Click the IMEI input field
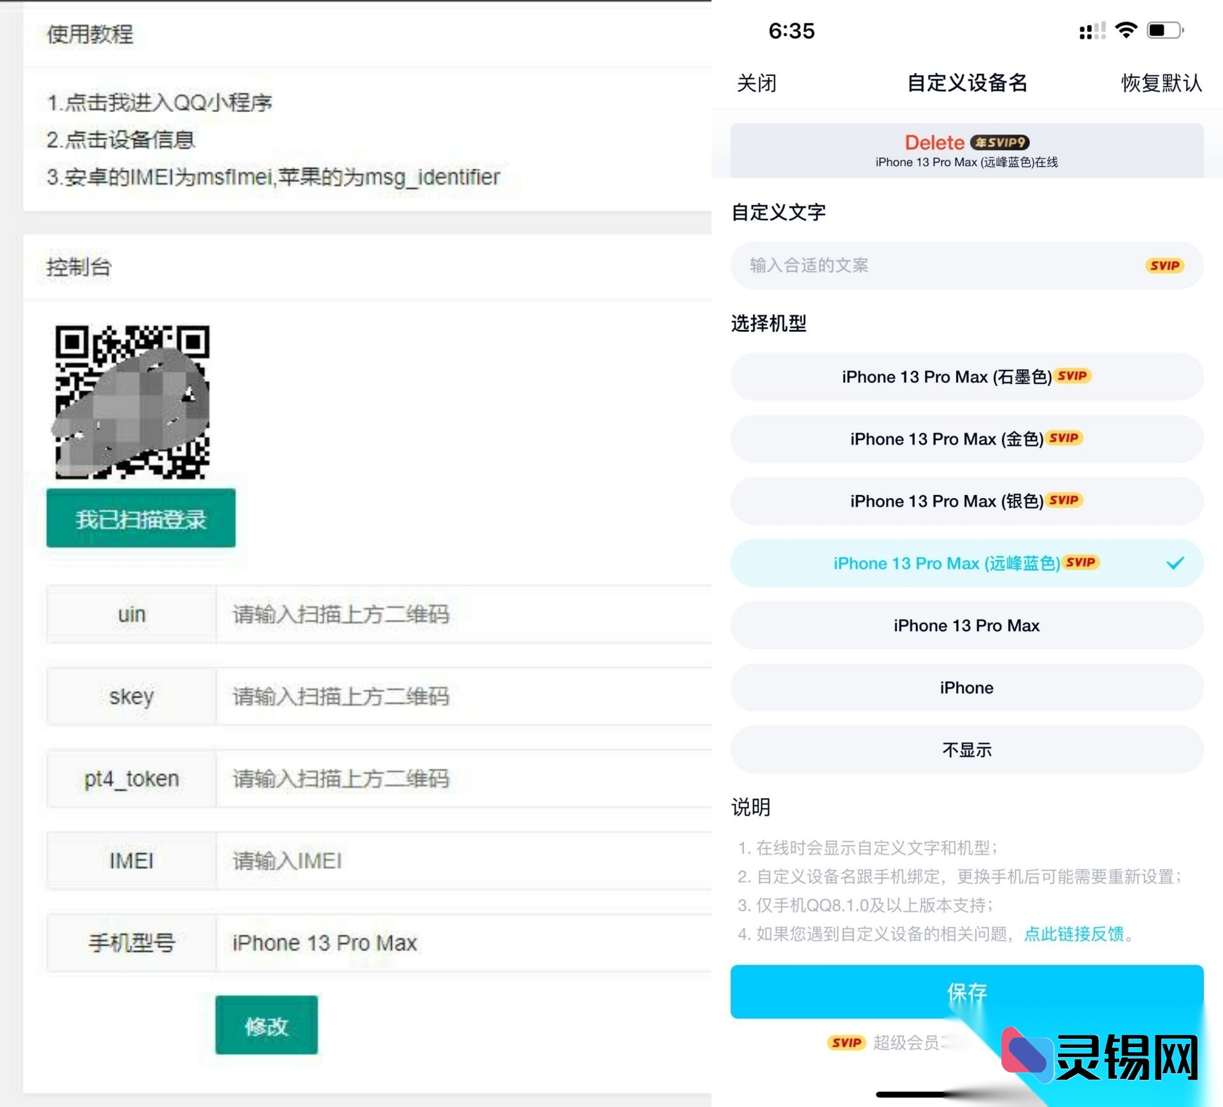The width and height of the screenshot is (1223, 1107). 446,861
